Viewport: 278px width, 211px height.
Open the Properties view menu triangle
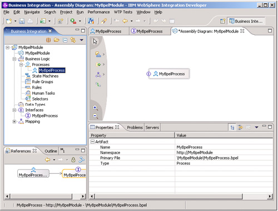click(256, 127)
